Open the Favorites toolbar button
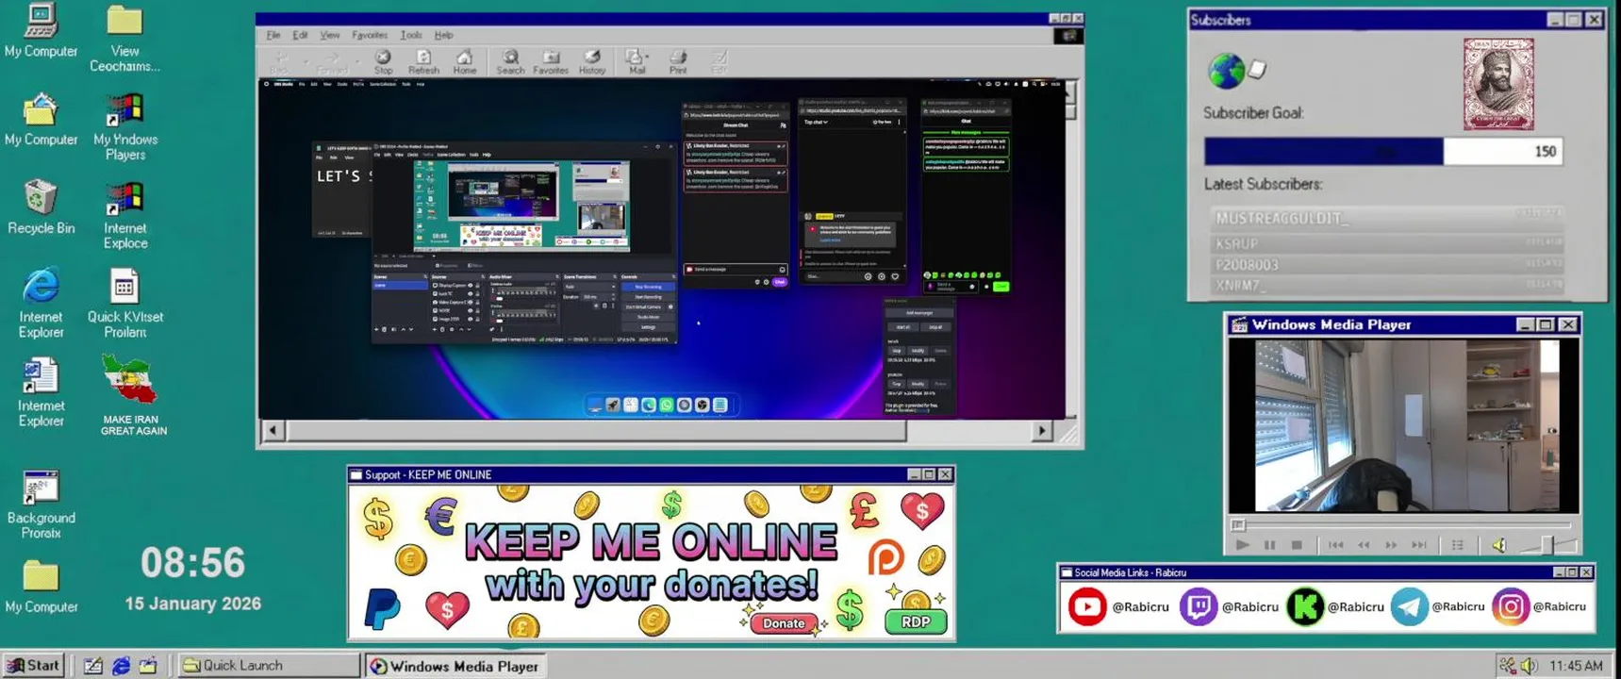 tap(551, 62)
